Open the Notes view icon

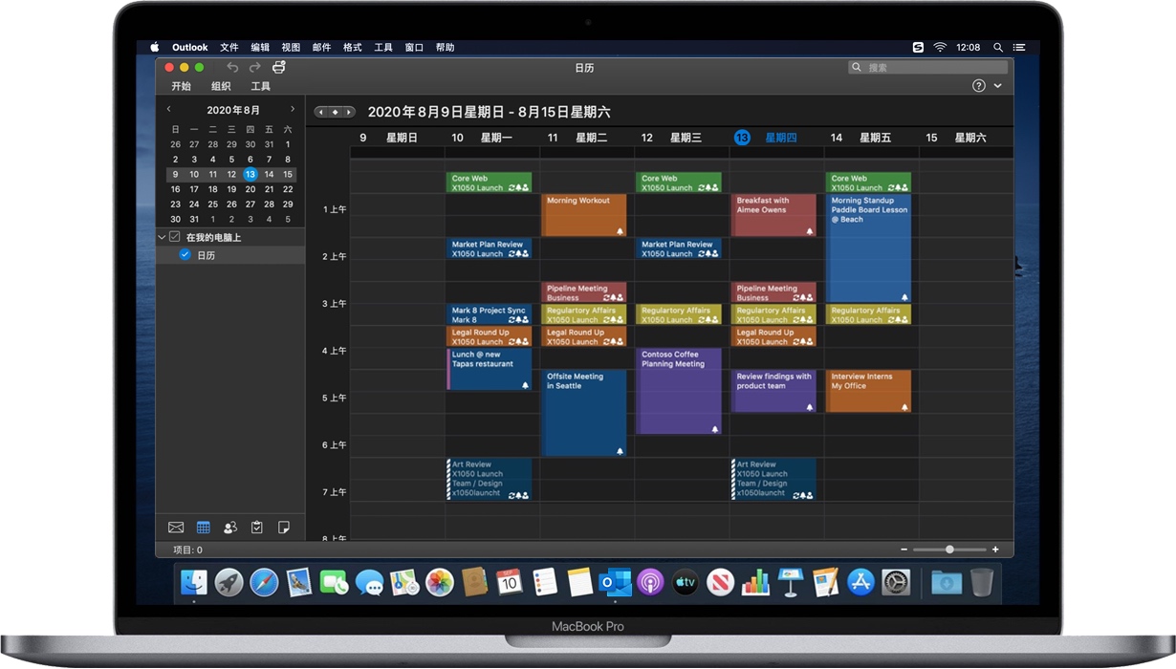click(x=283, y=527)
